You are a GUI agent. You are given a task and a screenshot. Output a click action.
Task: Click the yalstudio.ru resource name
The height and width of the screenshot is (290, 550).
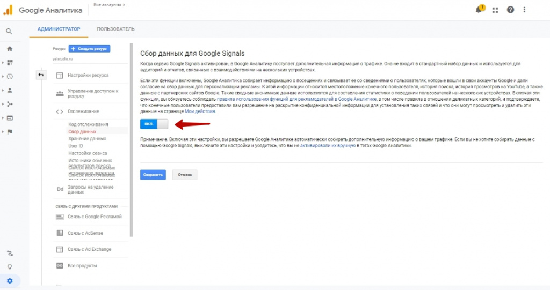[62, 59]
